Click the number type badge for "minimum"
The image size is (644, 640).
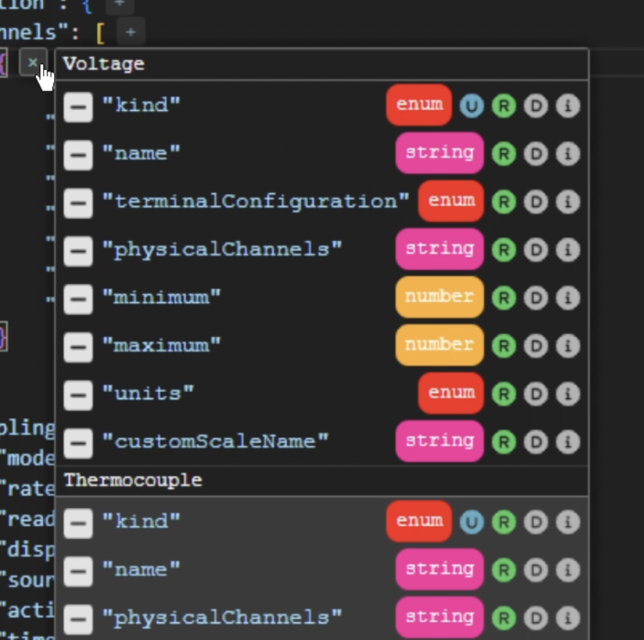[x=439, y=297]
